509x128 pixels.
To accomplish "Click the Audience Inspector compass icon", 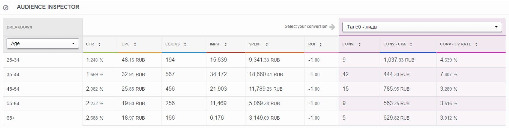I will tap(6, 7).
